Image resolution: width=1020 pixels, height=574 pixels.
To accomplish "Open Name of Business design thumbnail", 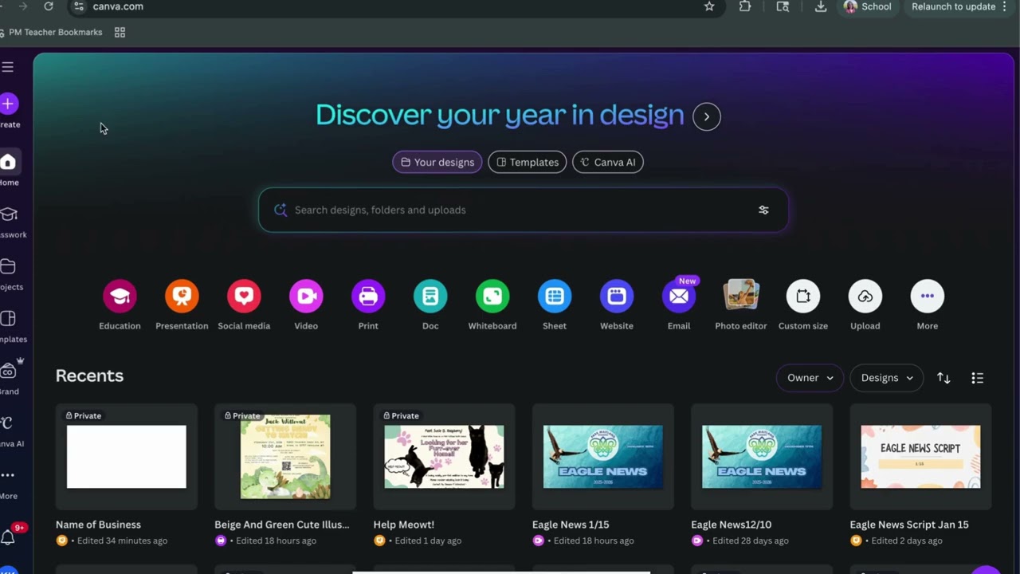I will click(x=127, y=457).
